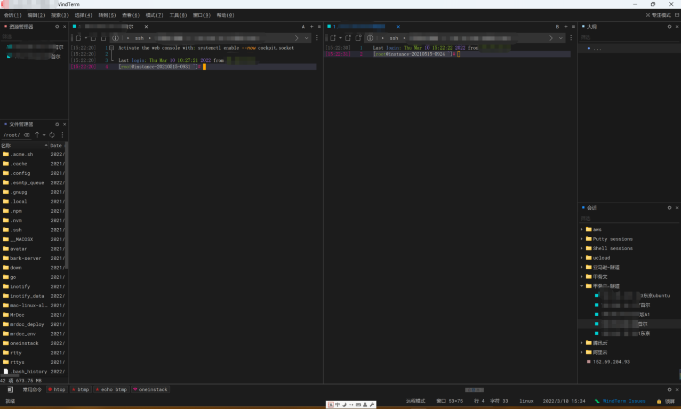681x409 pixels.
Task: Toggle the Focus Mode button
Action: pyautogui.click(x=658, y=15)
